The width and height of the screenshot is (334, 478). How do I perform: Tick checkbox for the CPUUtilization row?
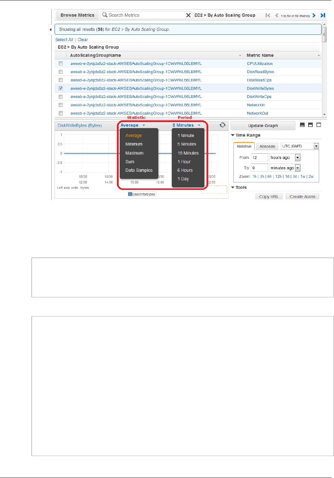[61, 64]
